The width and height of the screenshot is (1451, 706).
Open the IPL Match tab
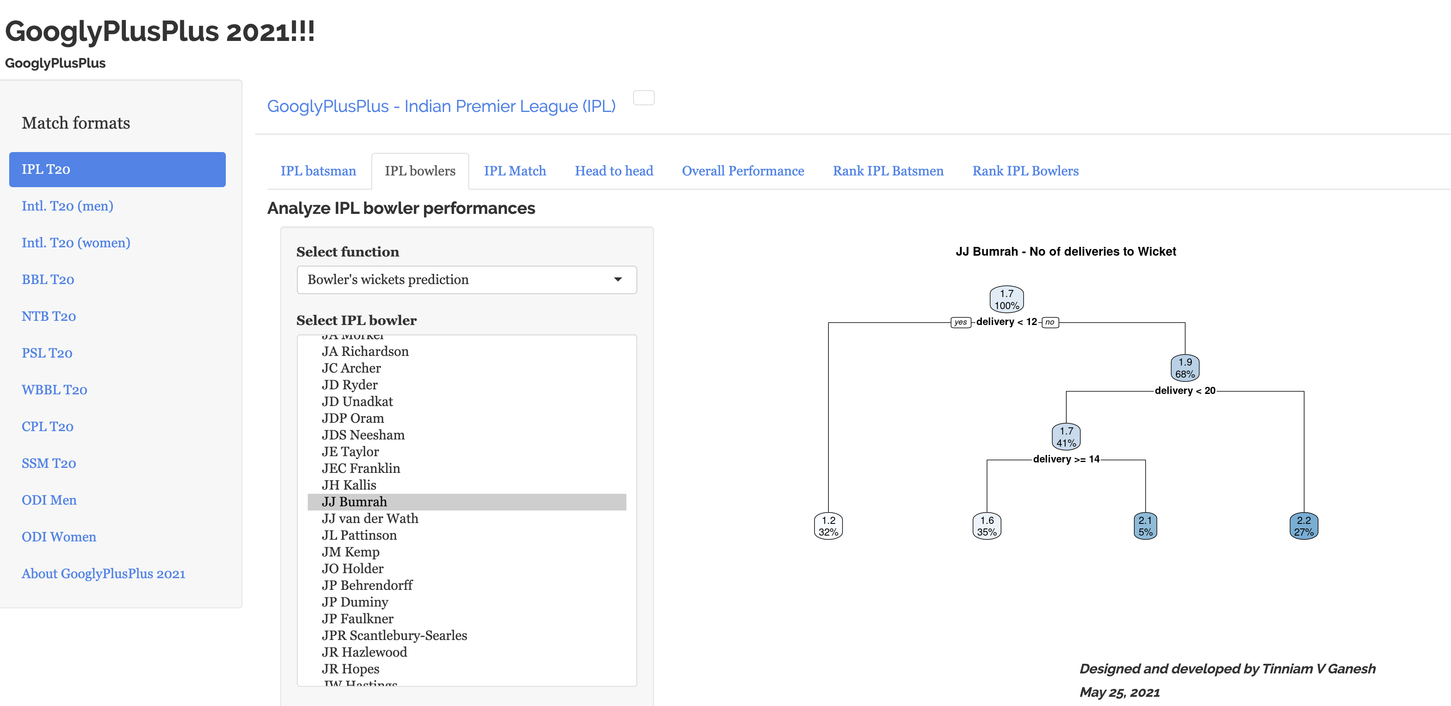[515, 171]
